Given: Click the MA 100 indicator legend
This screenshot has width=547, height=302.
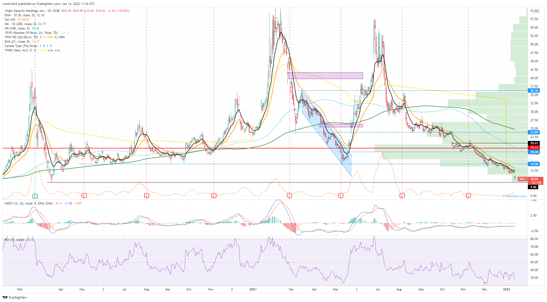Looking at the screenshot, I should coord(22,28).
